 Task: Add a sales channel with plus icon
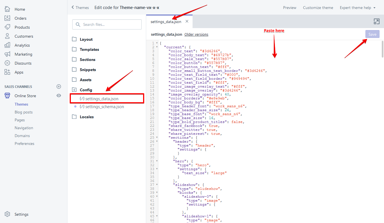[59, 87]
